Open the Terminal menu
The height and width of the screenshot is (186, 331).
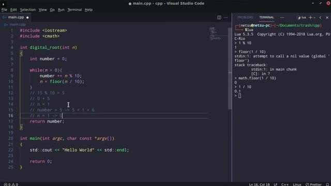point(74,10)
